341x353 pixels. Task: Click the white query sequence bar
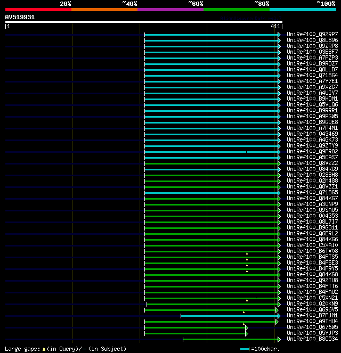[x=144, y=22]
